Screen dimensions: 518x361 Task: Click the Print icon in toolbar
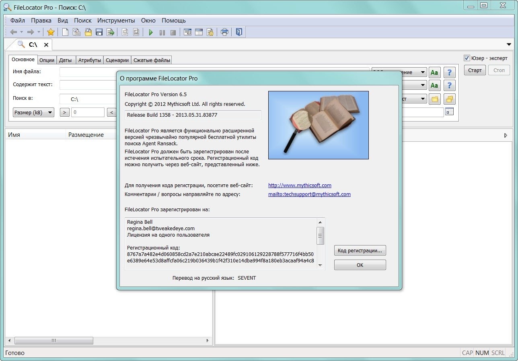click(x=224, y=32)
